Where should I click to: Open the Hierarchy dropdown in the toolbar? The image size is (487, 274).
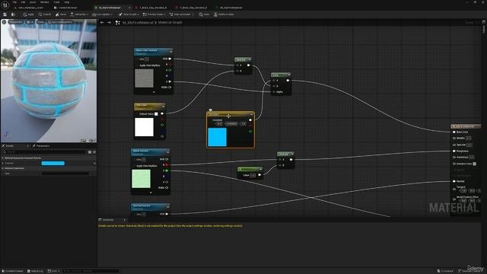click(79, 14)
